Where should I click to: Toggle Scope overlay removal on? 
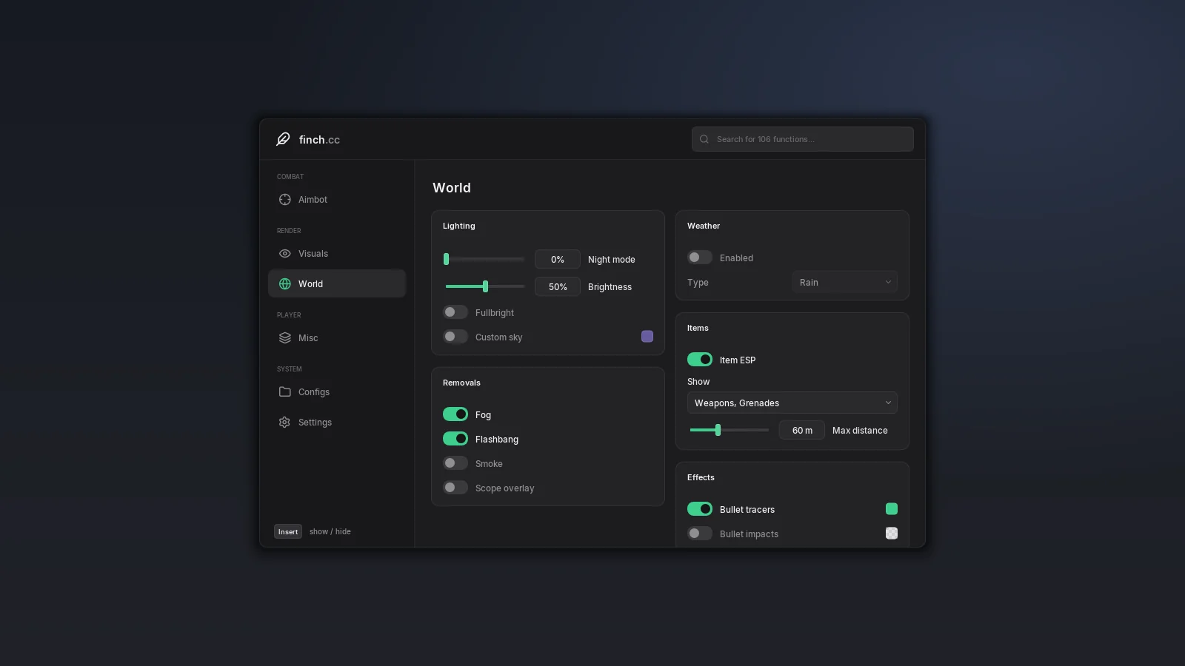(x=455, y=488)
